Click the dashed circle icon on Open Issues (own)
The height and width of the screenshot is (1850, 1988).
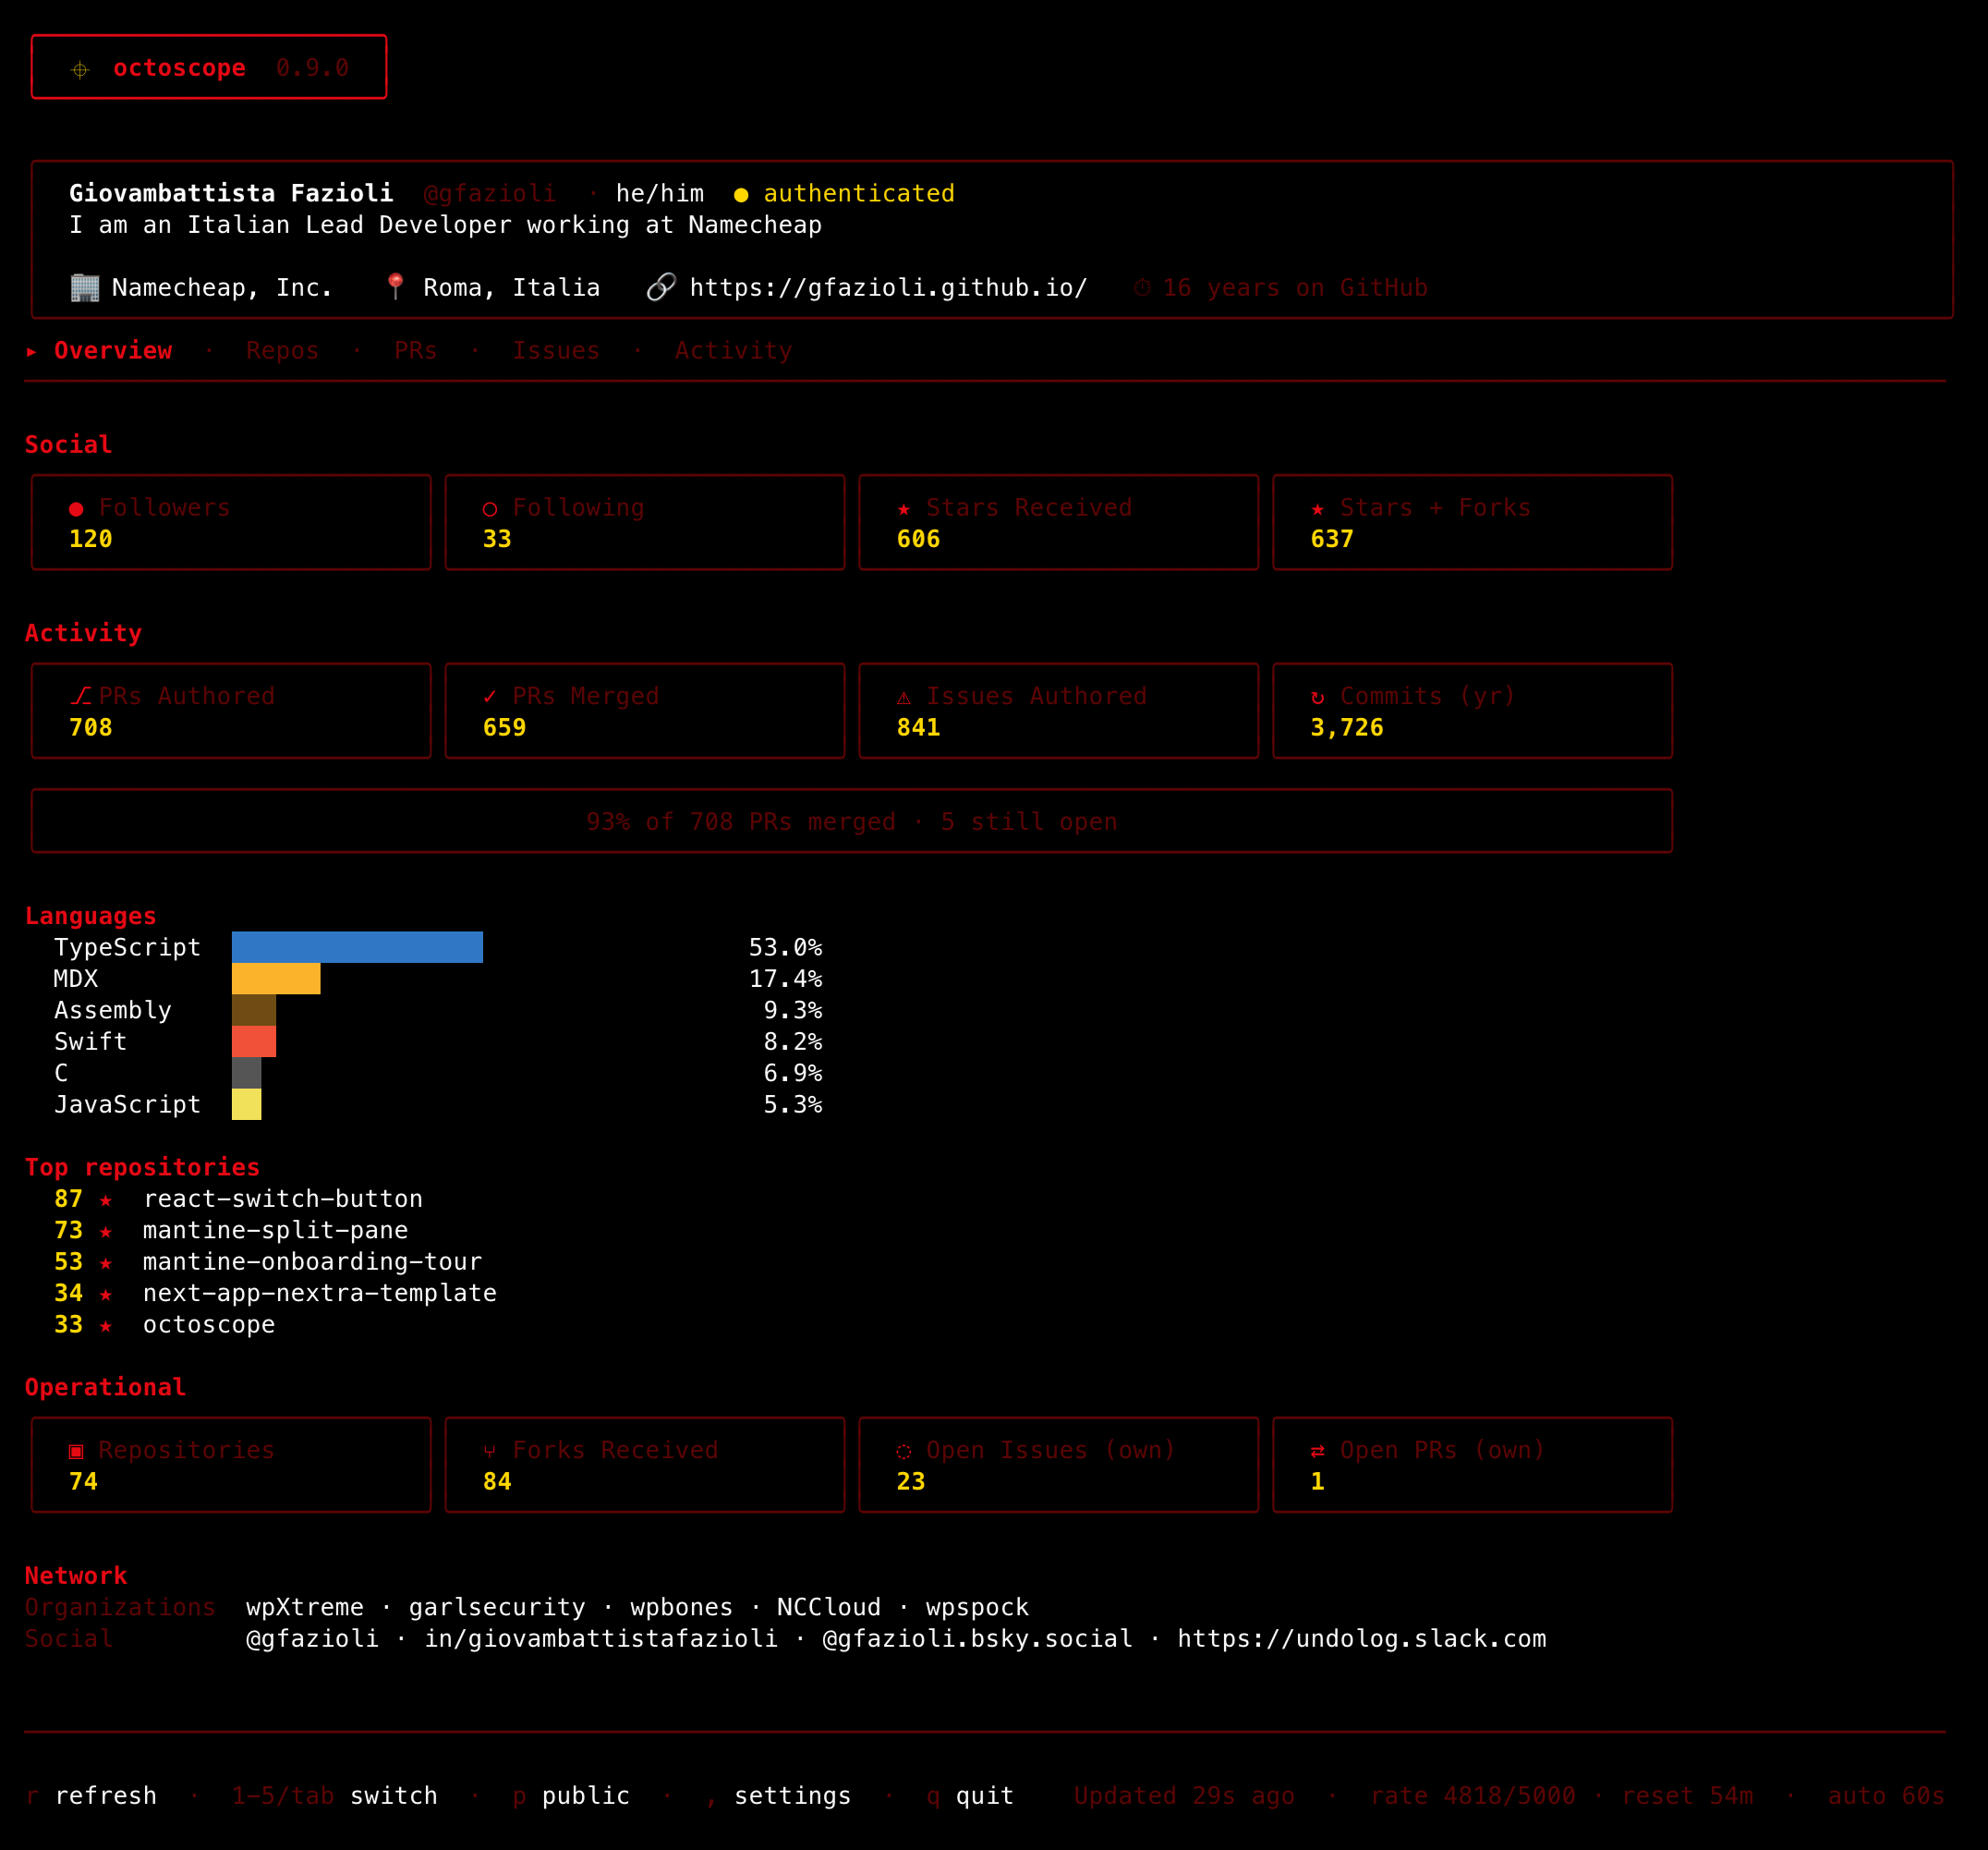(x=904, y=1451)
